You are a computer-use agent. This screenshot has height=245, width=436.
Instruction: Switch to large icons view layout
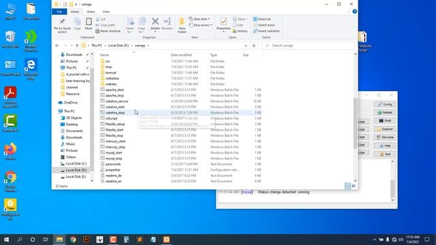(x=354, y=186)
